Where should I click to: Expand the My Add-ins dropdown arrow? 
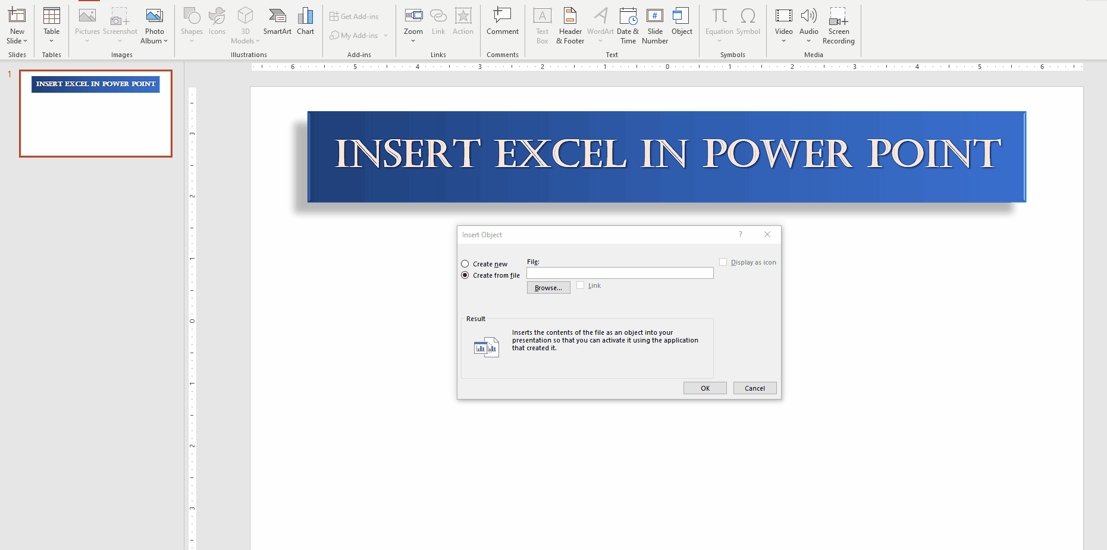tap(386, 36)
